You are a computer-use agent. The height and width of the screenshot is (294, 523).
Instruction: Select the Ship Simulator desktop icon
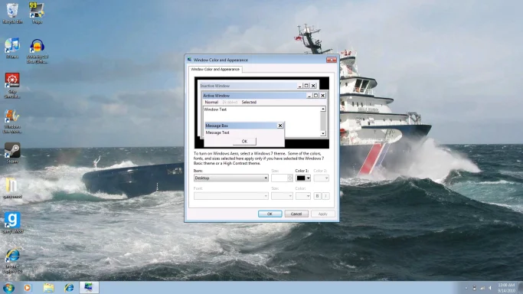(x=12, y=85)
